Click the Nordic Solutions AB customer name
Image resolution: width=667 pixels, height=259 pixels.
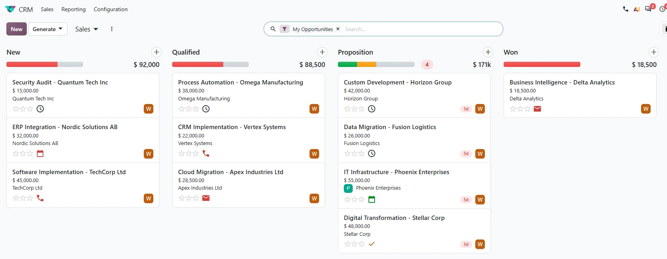(35, 143)
